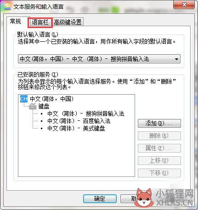Click the title bar window icon

tap(8, 6)
